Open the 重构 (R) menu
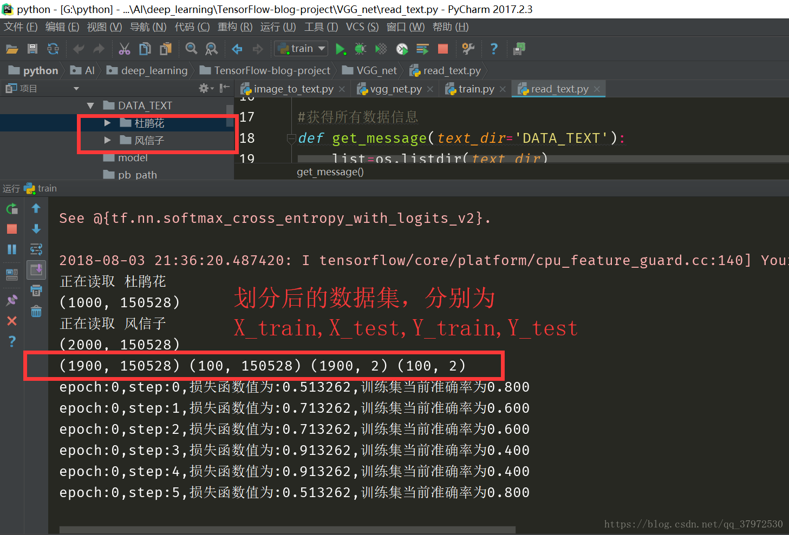The height and width of the screenshot is (535, 789). click(235, 27)
